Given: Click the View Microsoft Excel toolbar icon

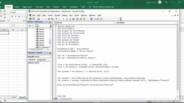Looking at the screenshot, I should (x=30, y=19).
